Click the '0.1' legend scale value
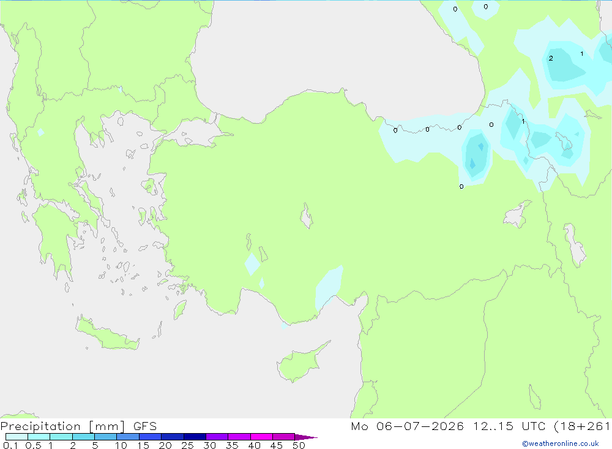Viewport: 612px width, 449px height. tap(10, 445)
